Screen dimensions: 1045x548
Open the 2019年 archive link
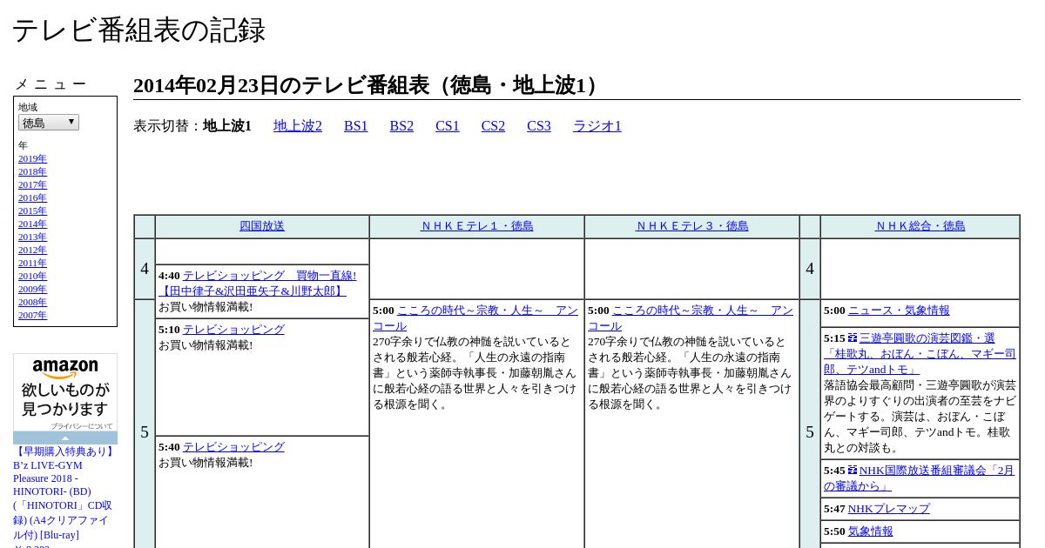[32, 158]
